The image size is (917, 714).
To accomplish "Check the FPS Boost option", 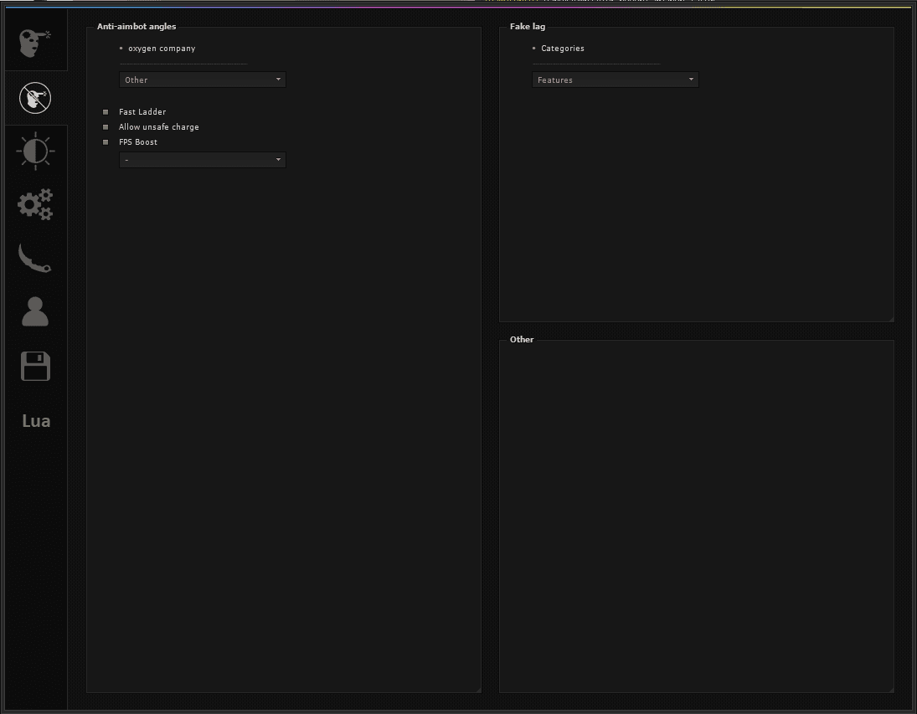I will click(x=106, y=142).
